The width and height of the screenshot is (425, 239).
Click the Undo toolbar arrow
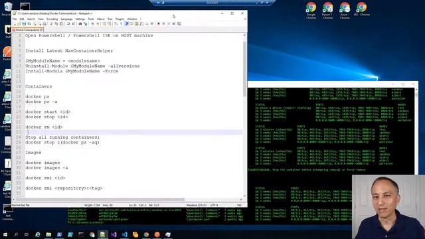[68, 24]
